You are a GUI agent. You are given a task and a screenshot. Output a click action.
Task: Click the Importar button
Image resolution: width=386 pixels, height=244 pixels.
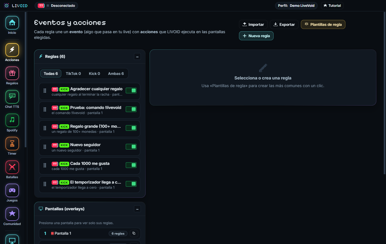[253, 24]
